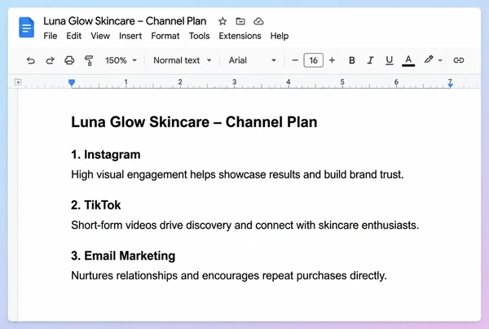Insert a link

point(458,60)
